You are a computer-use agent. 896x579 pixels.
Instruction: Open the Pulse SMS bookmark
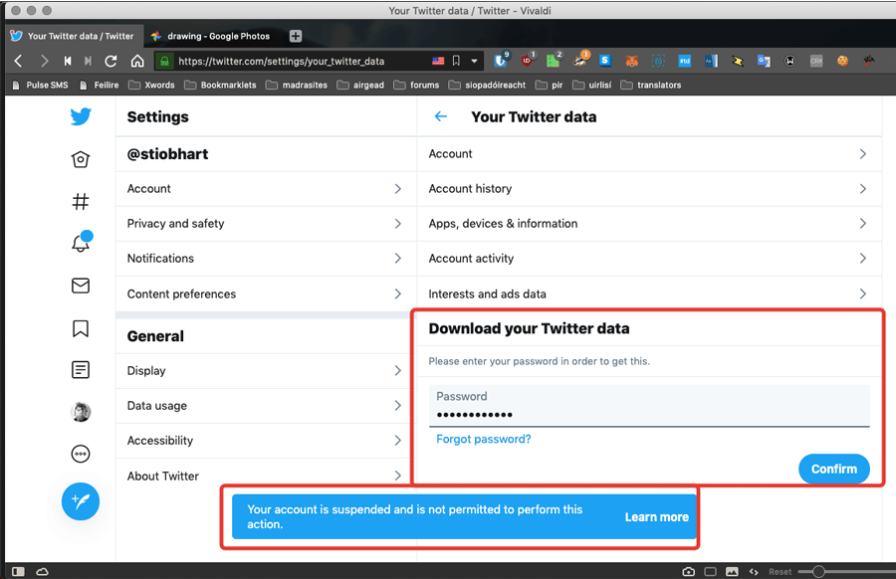point(40,86)
